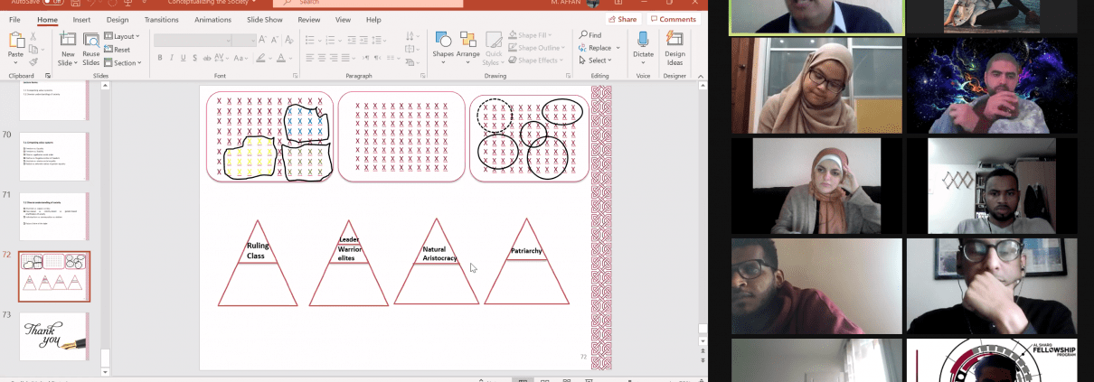Justify text in Paragraph group

point(345,58)
